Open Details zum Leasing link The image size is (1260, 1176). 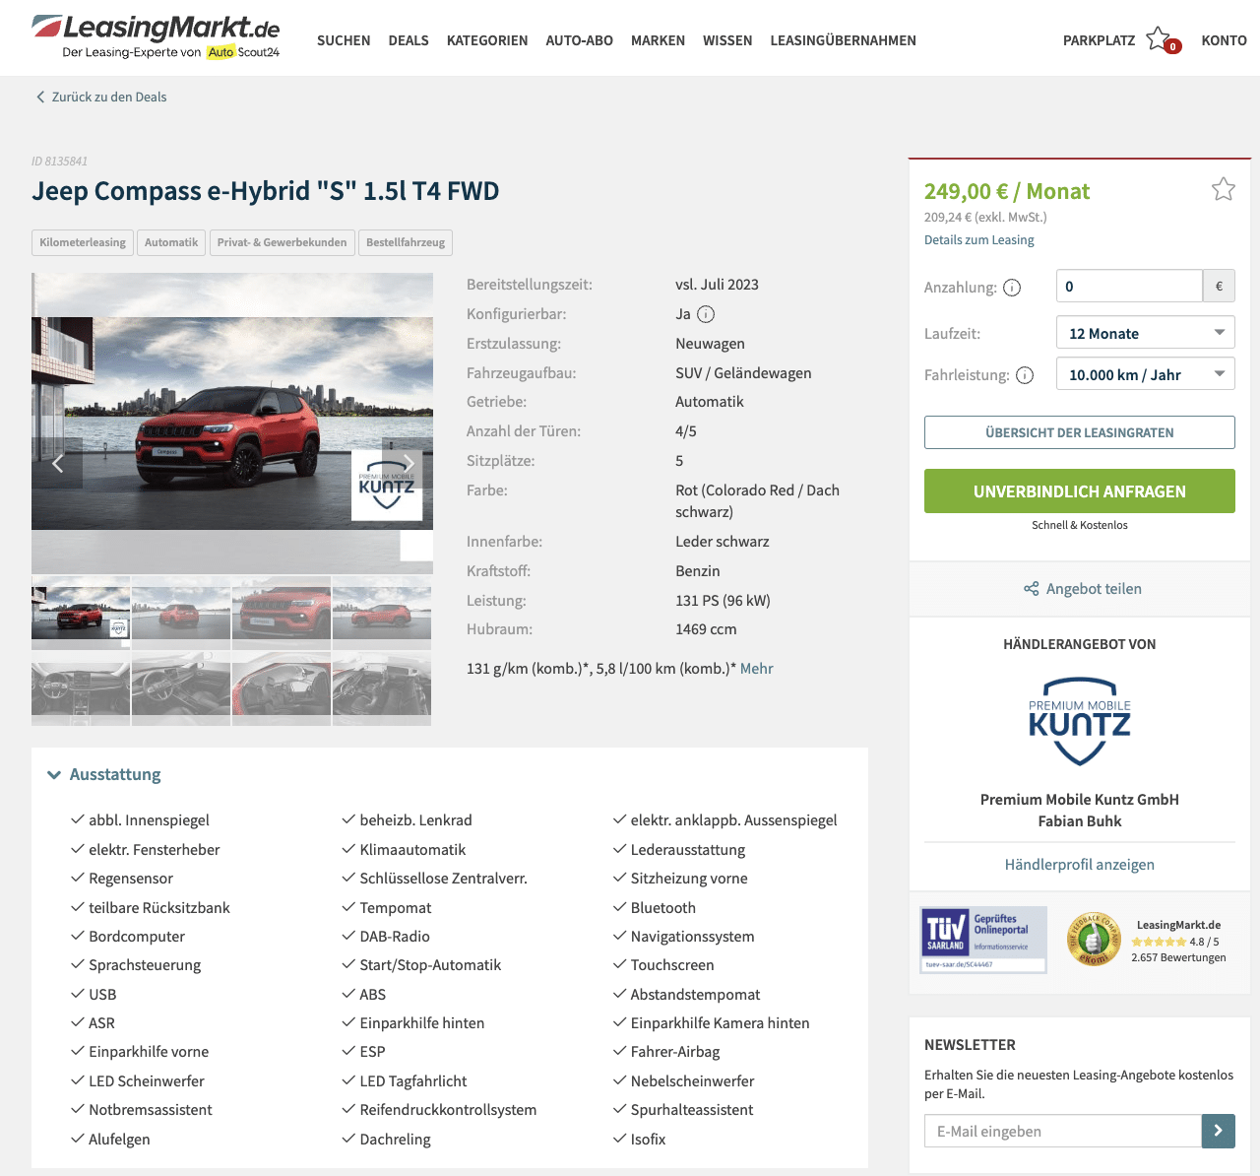point(978,239)
